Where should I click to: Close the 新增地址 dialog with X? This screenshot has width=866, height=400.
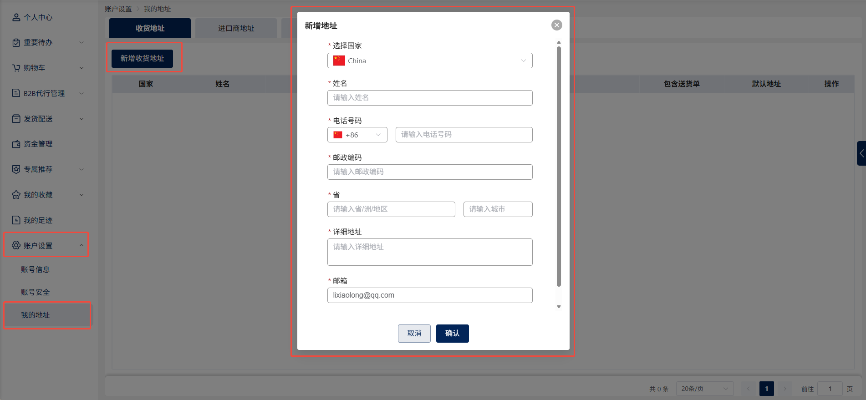click(x=556, y=25)
